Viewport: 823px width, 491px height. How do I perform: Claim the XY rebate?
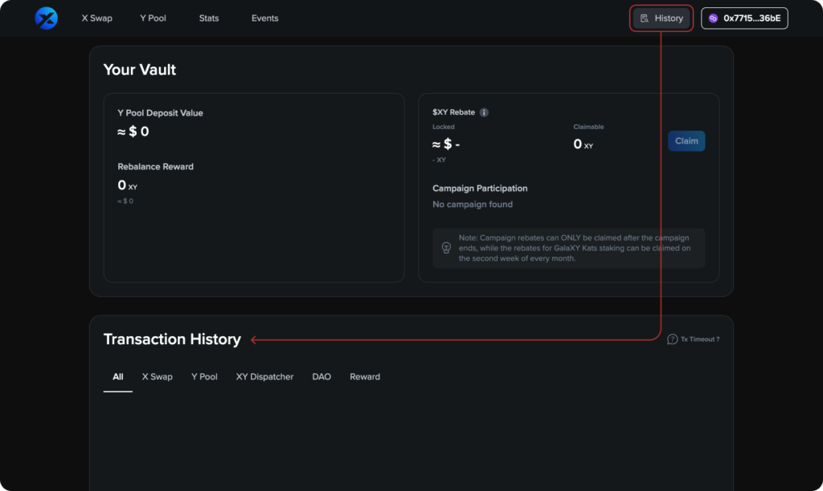tap(686, 141)
